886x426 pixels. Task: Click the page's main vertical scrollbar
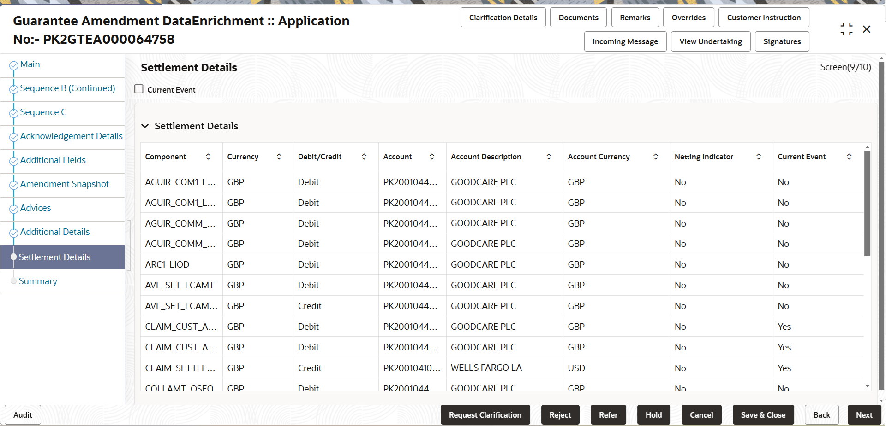pos(881,226)
